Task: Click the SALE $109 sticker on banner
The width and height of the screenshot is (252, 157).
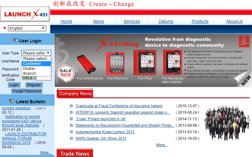Action: coord(66,73)
